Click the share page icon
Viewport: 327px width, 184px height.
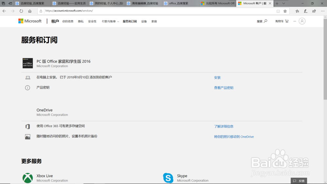tap(314, 11)
